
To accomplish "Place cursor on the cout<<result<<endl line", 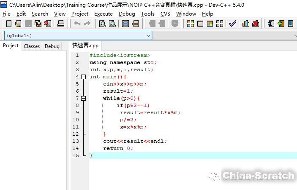I will [x=135, y=141].
